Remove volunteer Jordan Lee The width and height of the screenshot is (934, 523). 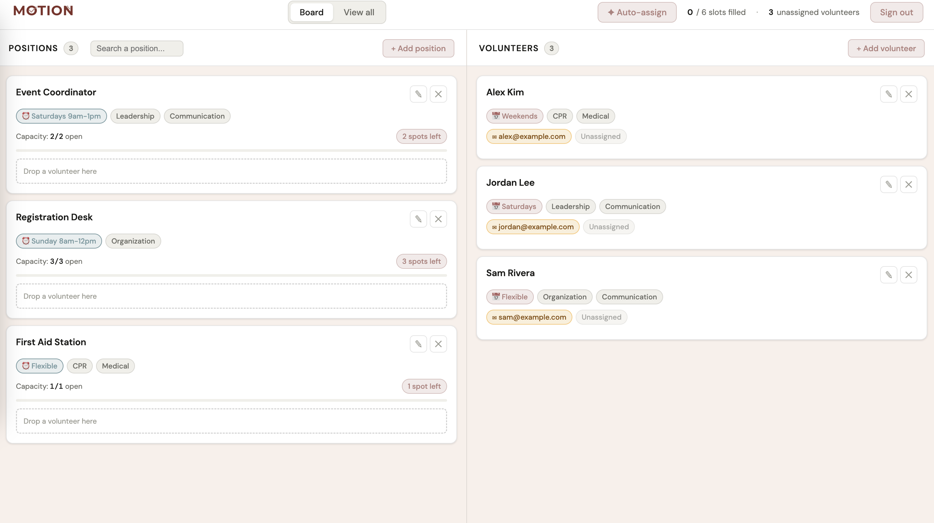(908, 184)
